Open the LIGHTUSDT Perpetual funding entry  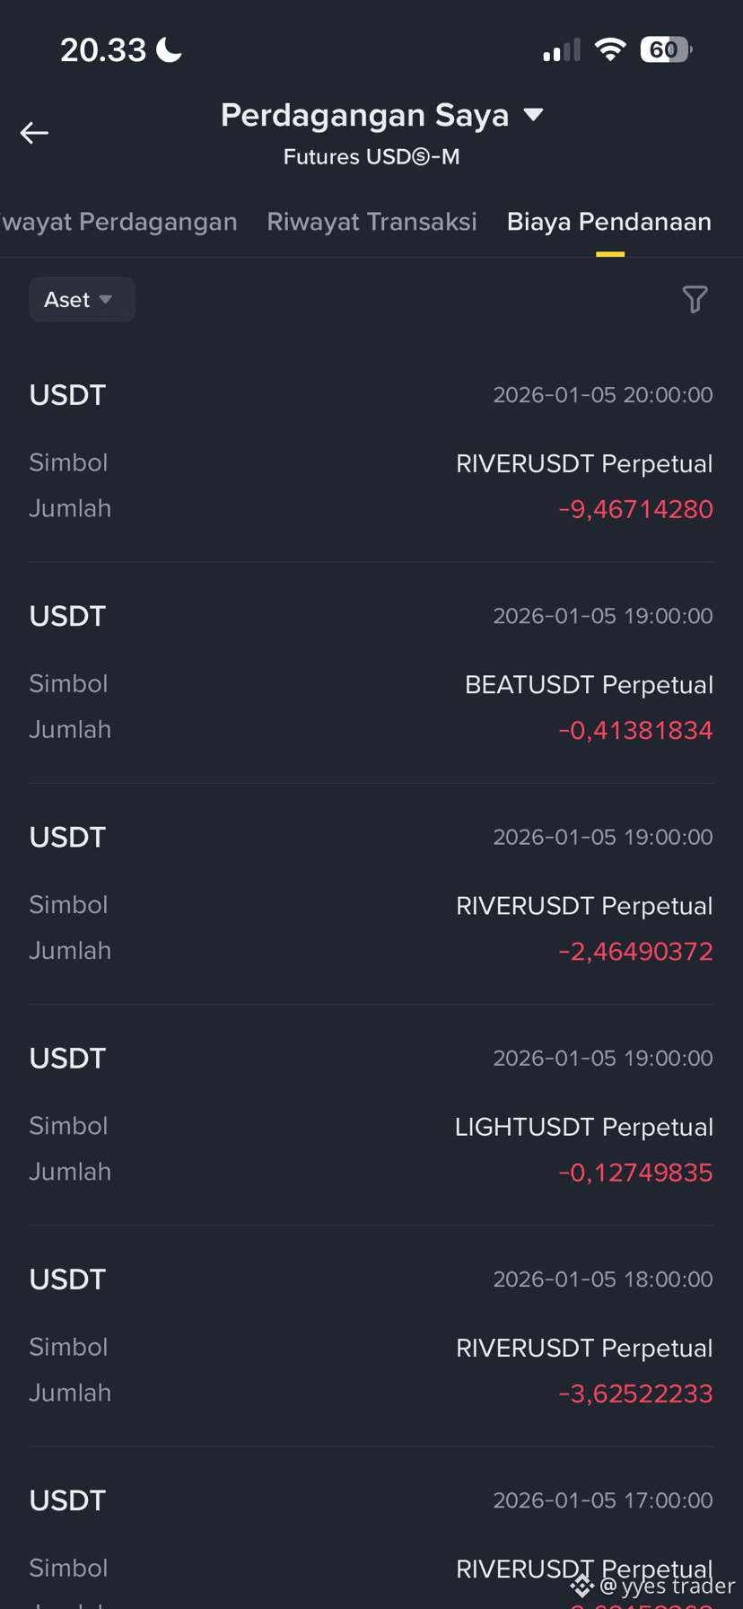(371, 1114)
